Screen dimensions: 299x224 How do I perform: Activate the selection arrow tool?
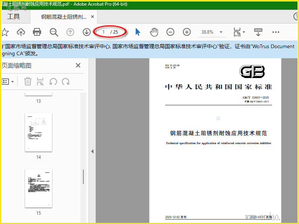(x=138, y=32)
